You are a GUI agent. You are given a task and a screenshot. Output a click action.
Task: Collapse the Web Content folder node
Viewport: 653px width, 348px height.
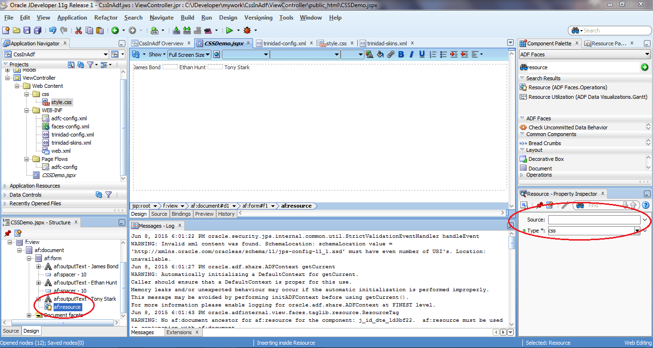click(x=17, y=86)
